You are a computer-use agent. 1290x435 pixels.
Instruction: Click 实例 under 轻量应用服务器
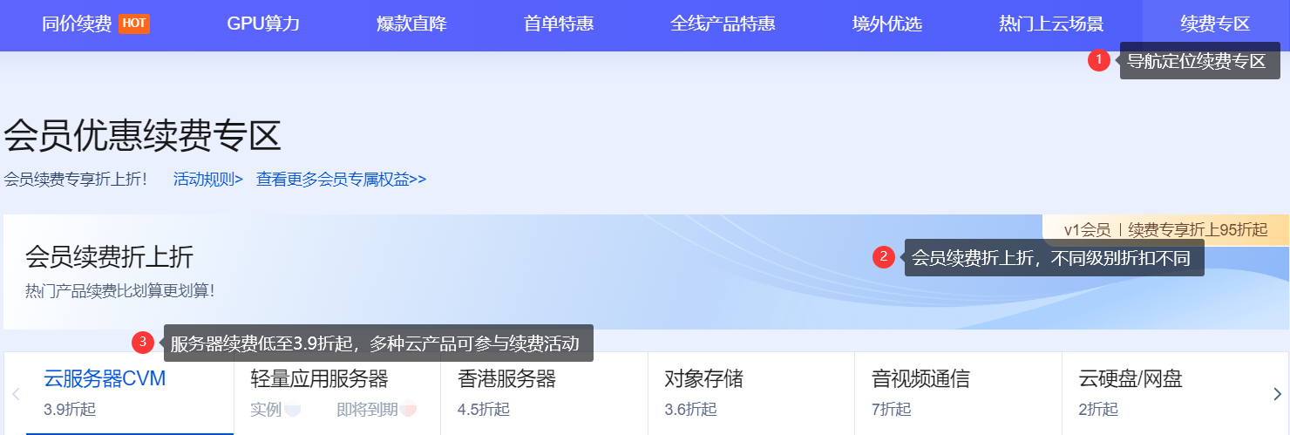point(266,409)
